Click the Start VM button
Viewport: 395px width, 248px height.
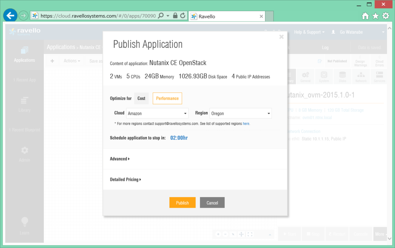tap(289, 234)
